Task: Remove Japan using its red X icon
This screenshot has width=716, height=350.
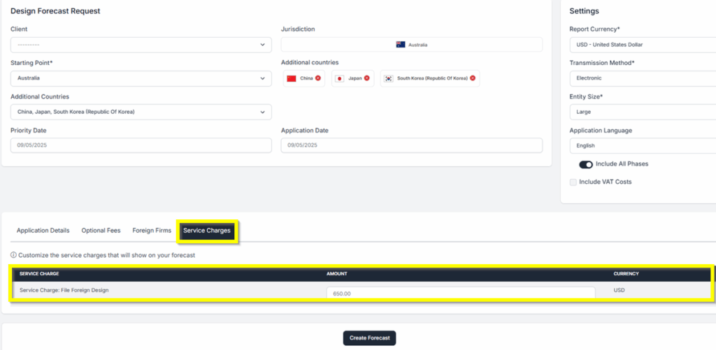Action: click(367, 78)
